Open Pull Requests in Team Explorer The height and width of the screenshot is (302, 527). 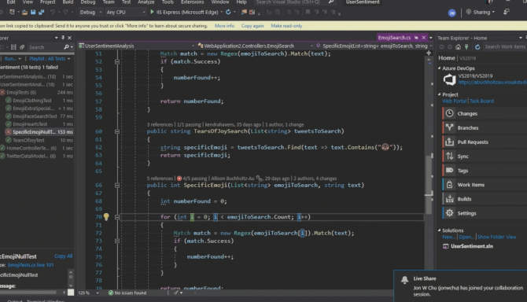click(484, 142)
